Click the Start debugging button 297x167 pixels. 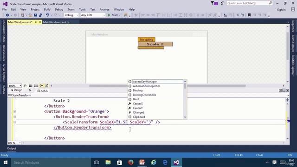tap(113, 15)
